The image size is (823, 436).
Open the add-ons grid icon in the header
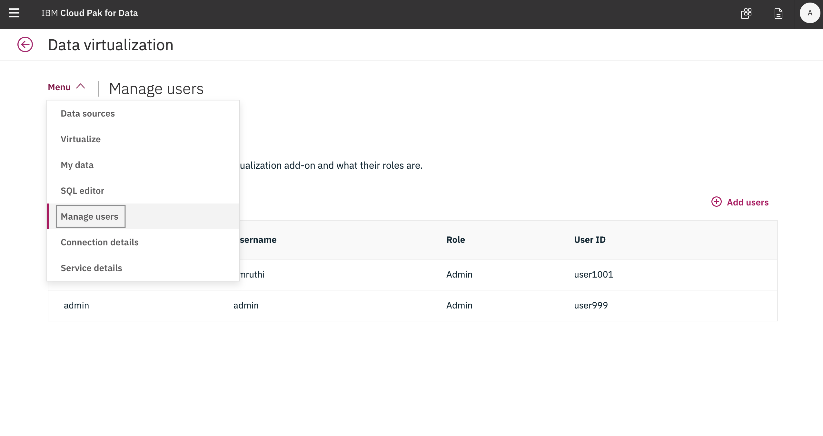[x=746, y=14]
